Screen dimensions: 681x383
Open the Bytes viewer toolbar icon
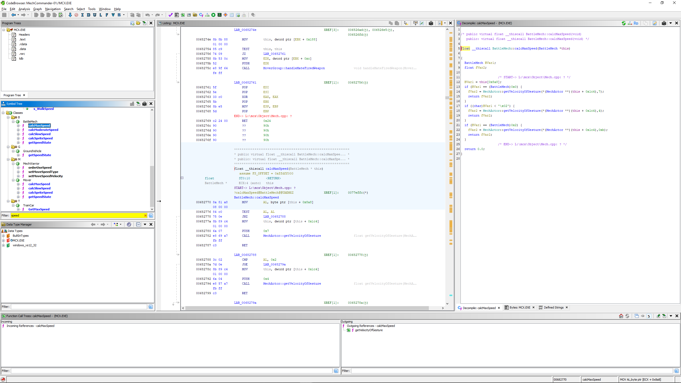177,15
